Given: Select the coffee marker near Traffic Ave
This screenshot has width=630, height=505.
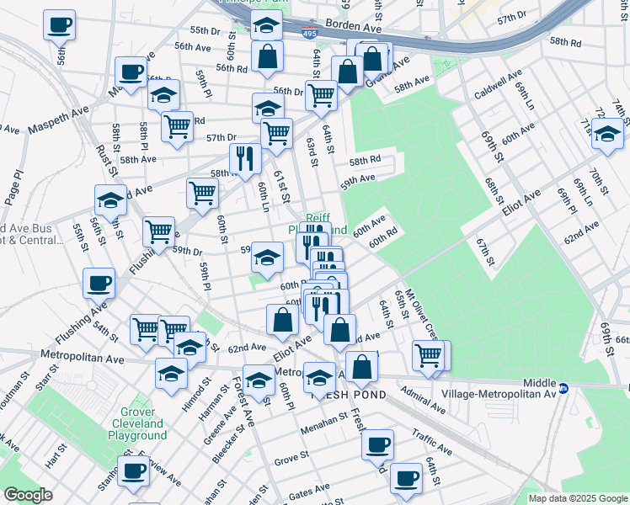Looking at the screenshot, I should [x=378, y=444].
